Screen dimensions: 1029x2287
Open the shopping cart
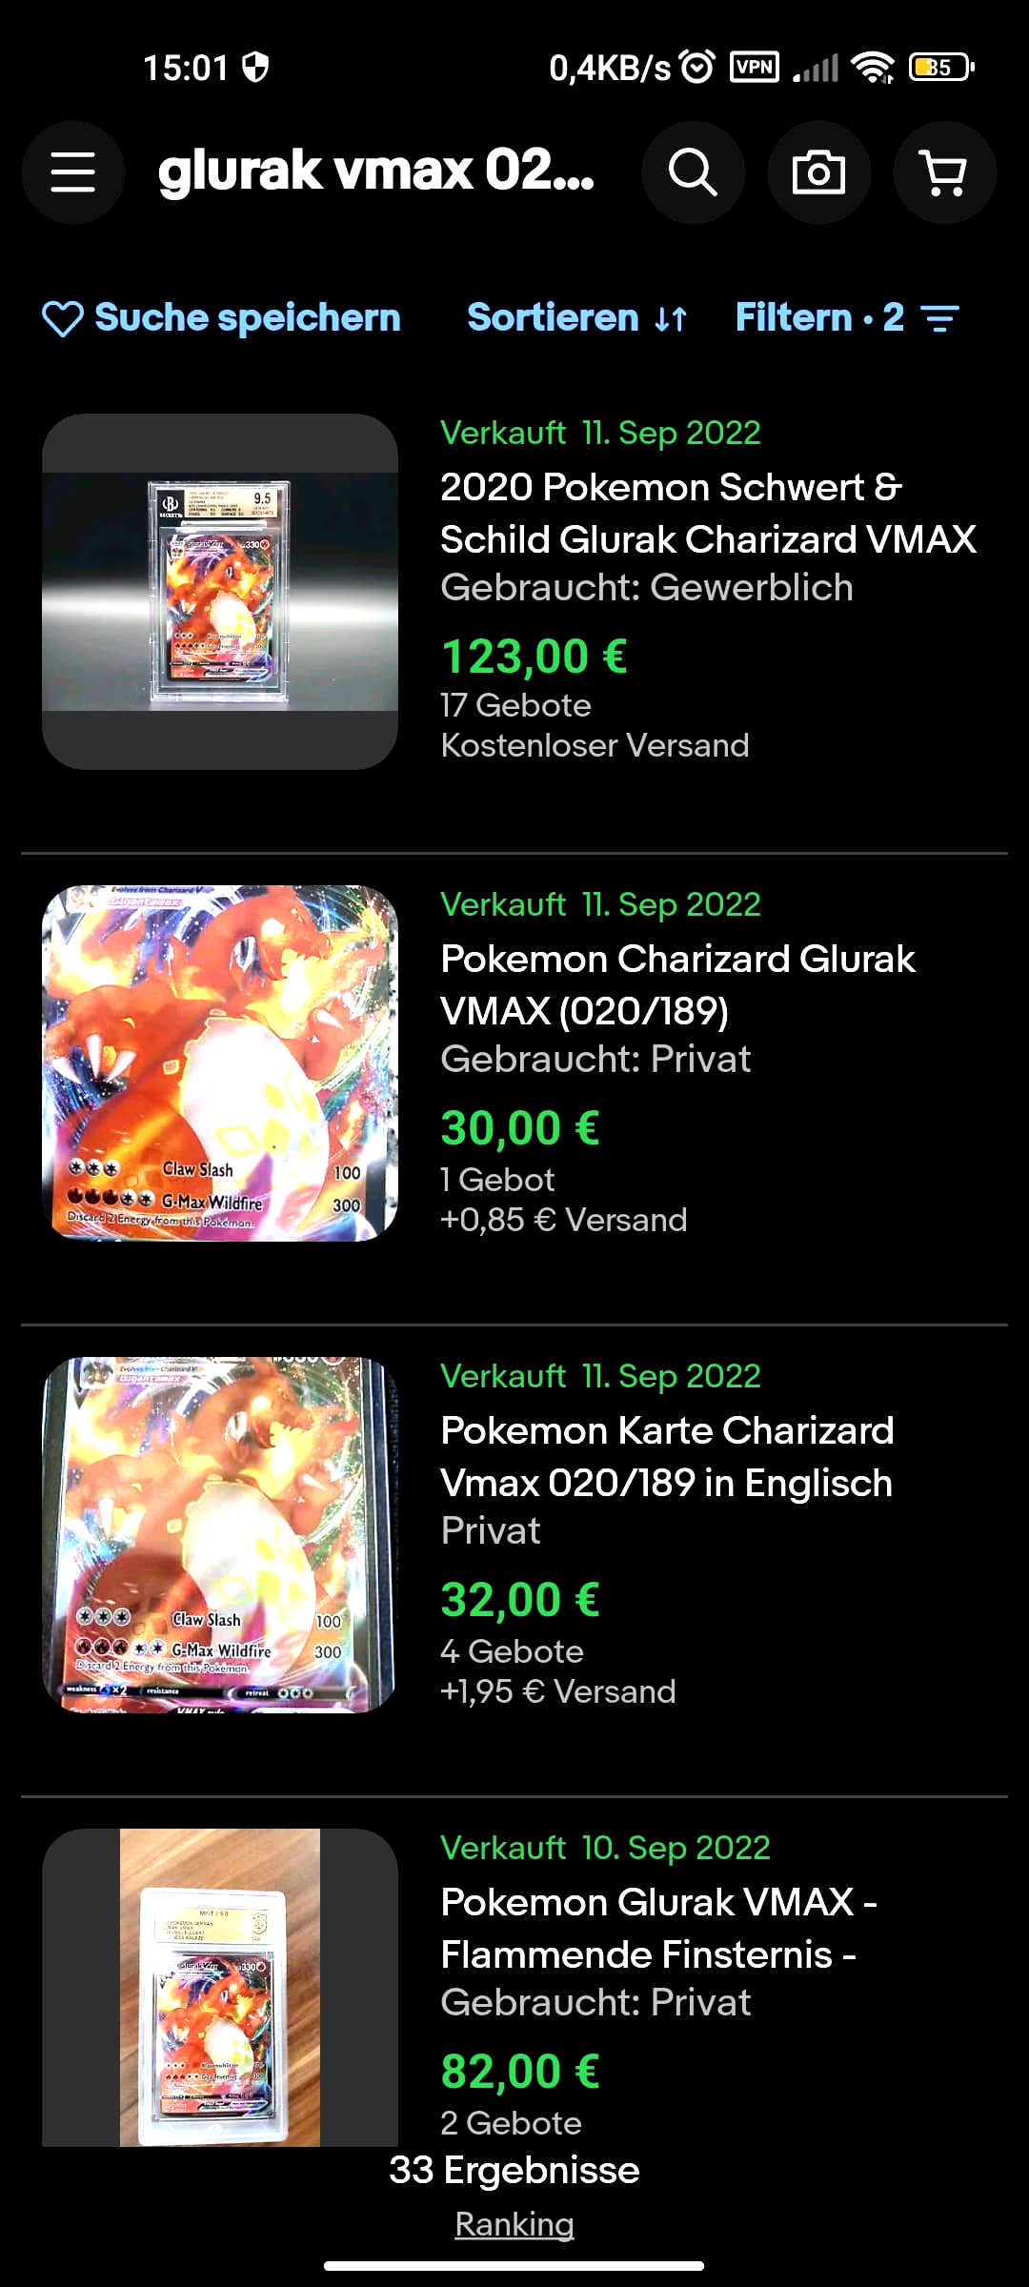tap(944, 172)
